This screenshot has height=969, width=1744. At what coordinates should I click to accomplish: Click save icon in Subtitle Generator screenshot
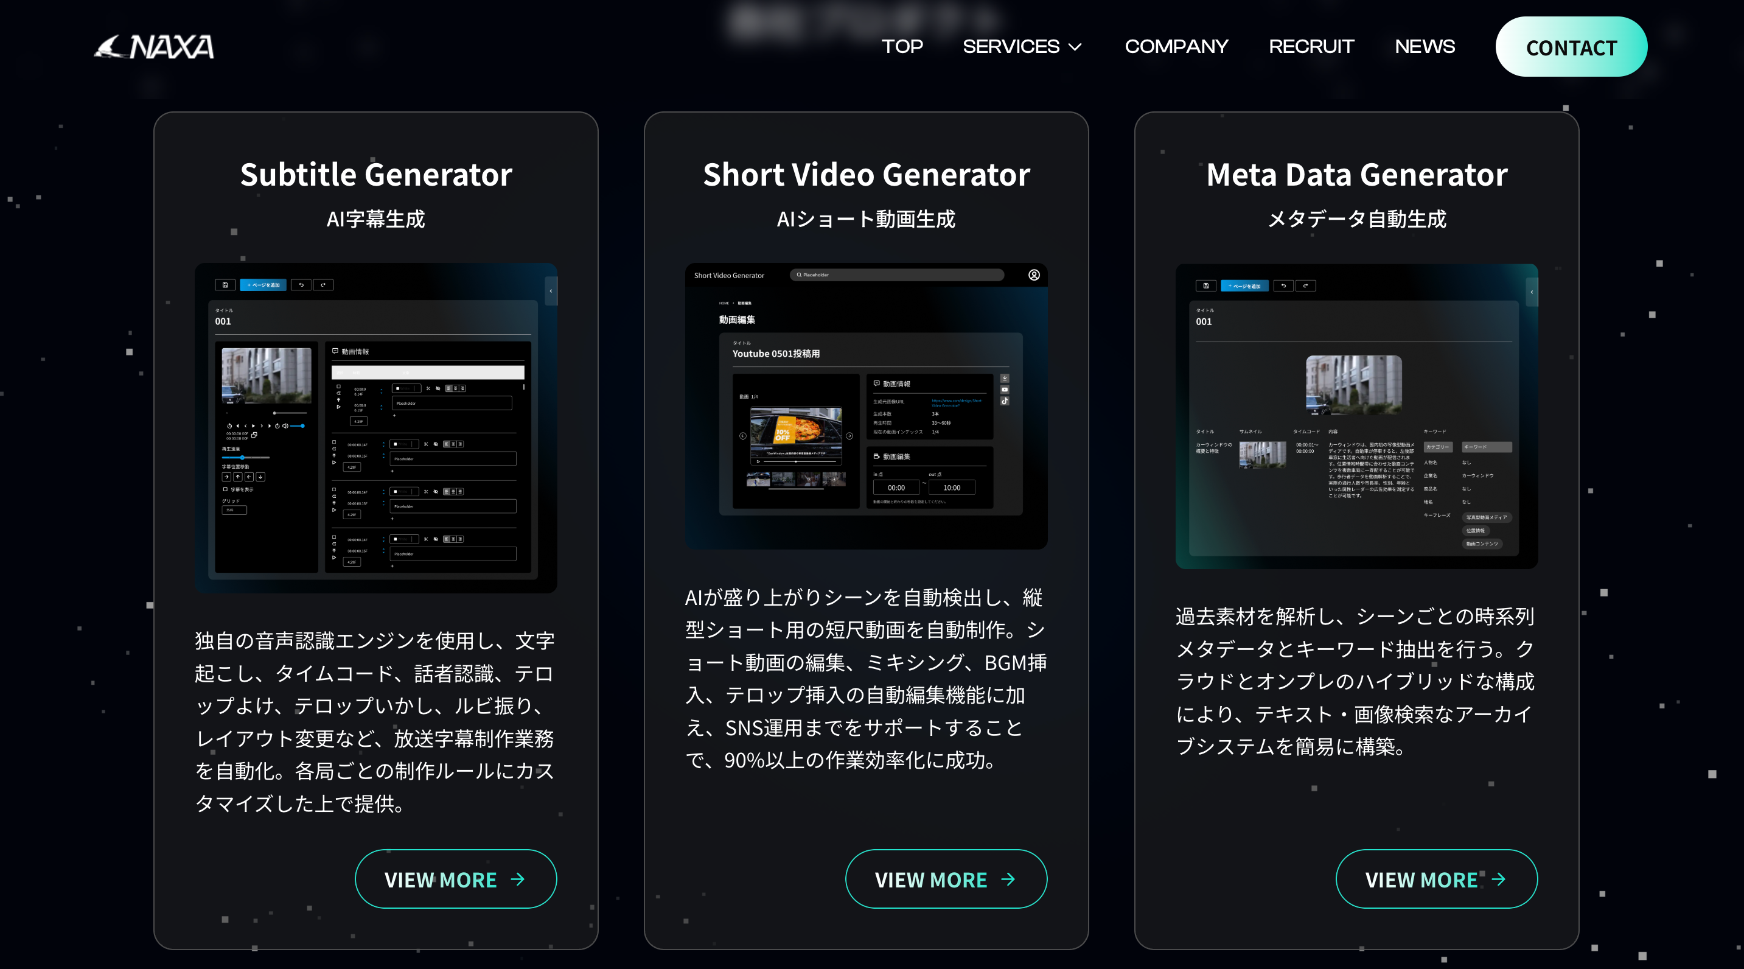(225, 285)
